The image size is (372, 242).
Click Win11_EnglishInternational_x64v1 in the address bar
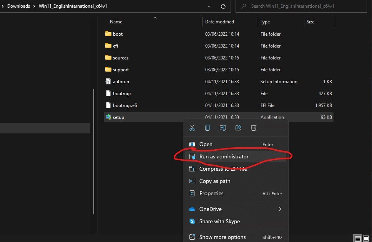tap(73, 6)
